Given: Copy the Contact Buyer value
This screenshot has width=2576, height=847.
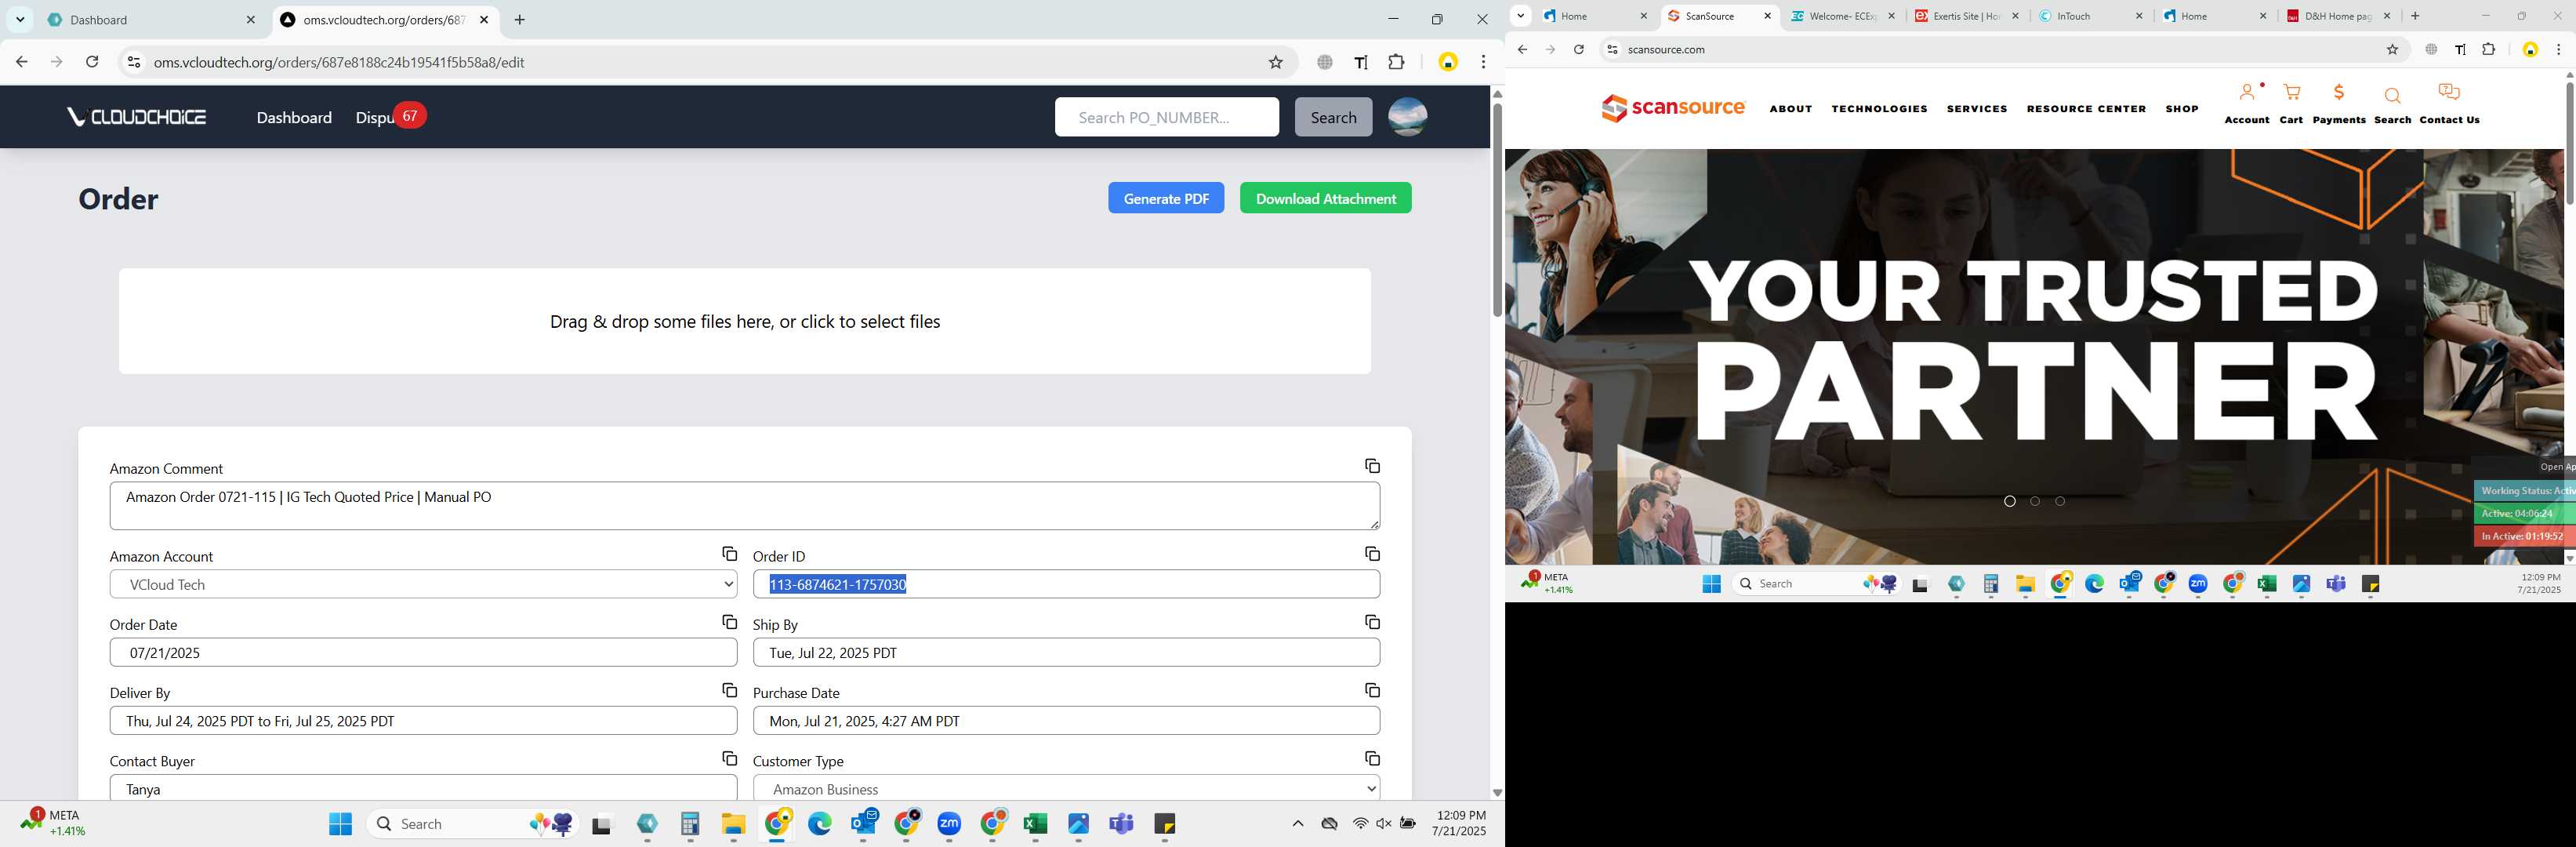Looking at the screenshot, I should click(729, 758).
